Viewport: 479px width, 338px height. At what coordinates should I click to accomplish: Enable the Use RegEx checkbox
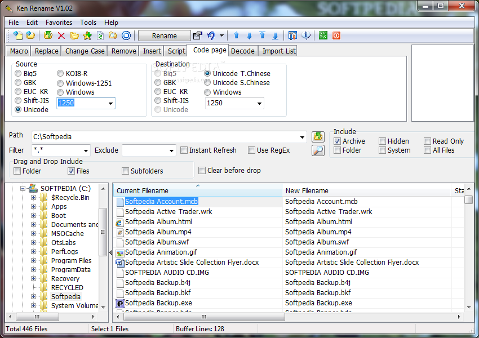(252, 150)
